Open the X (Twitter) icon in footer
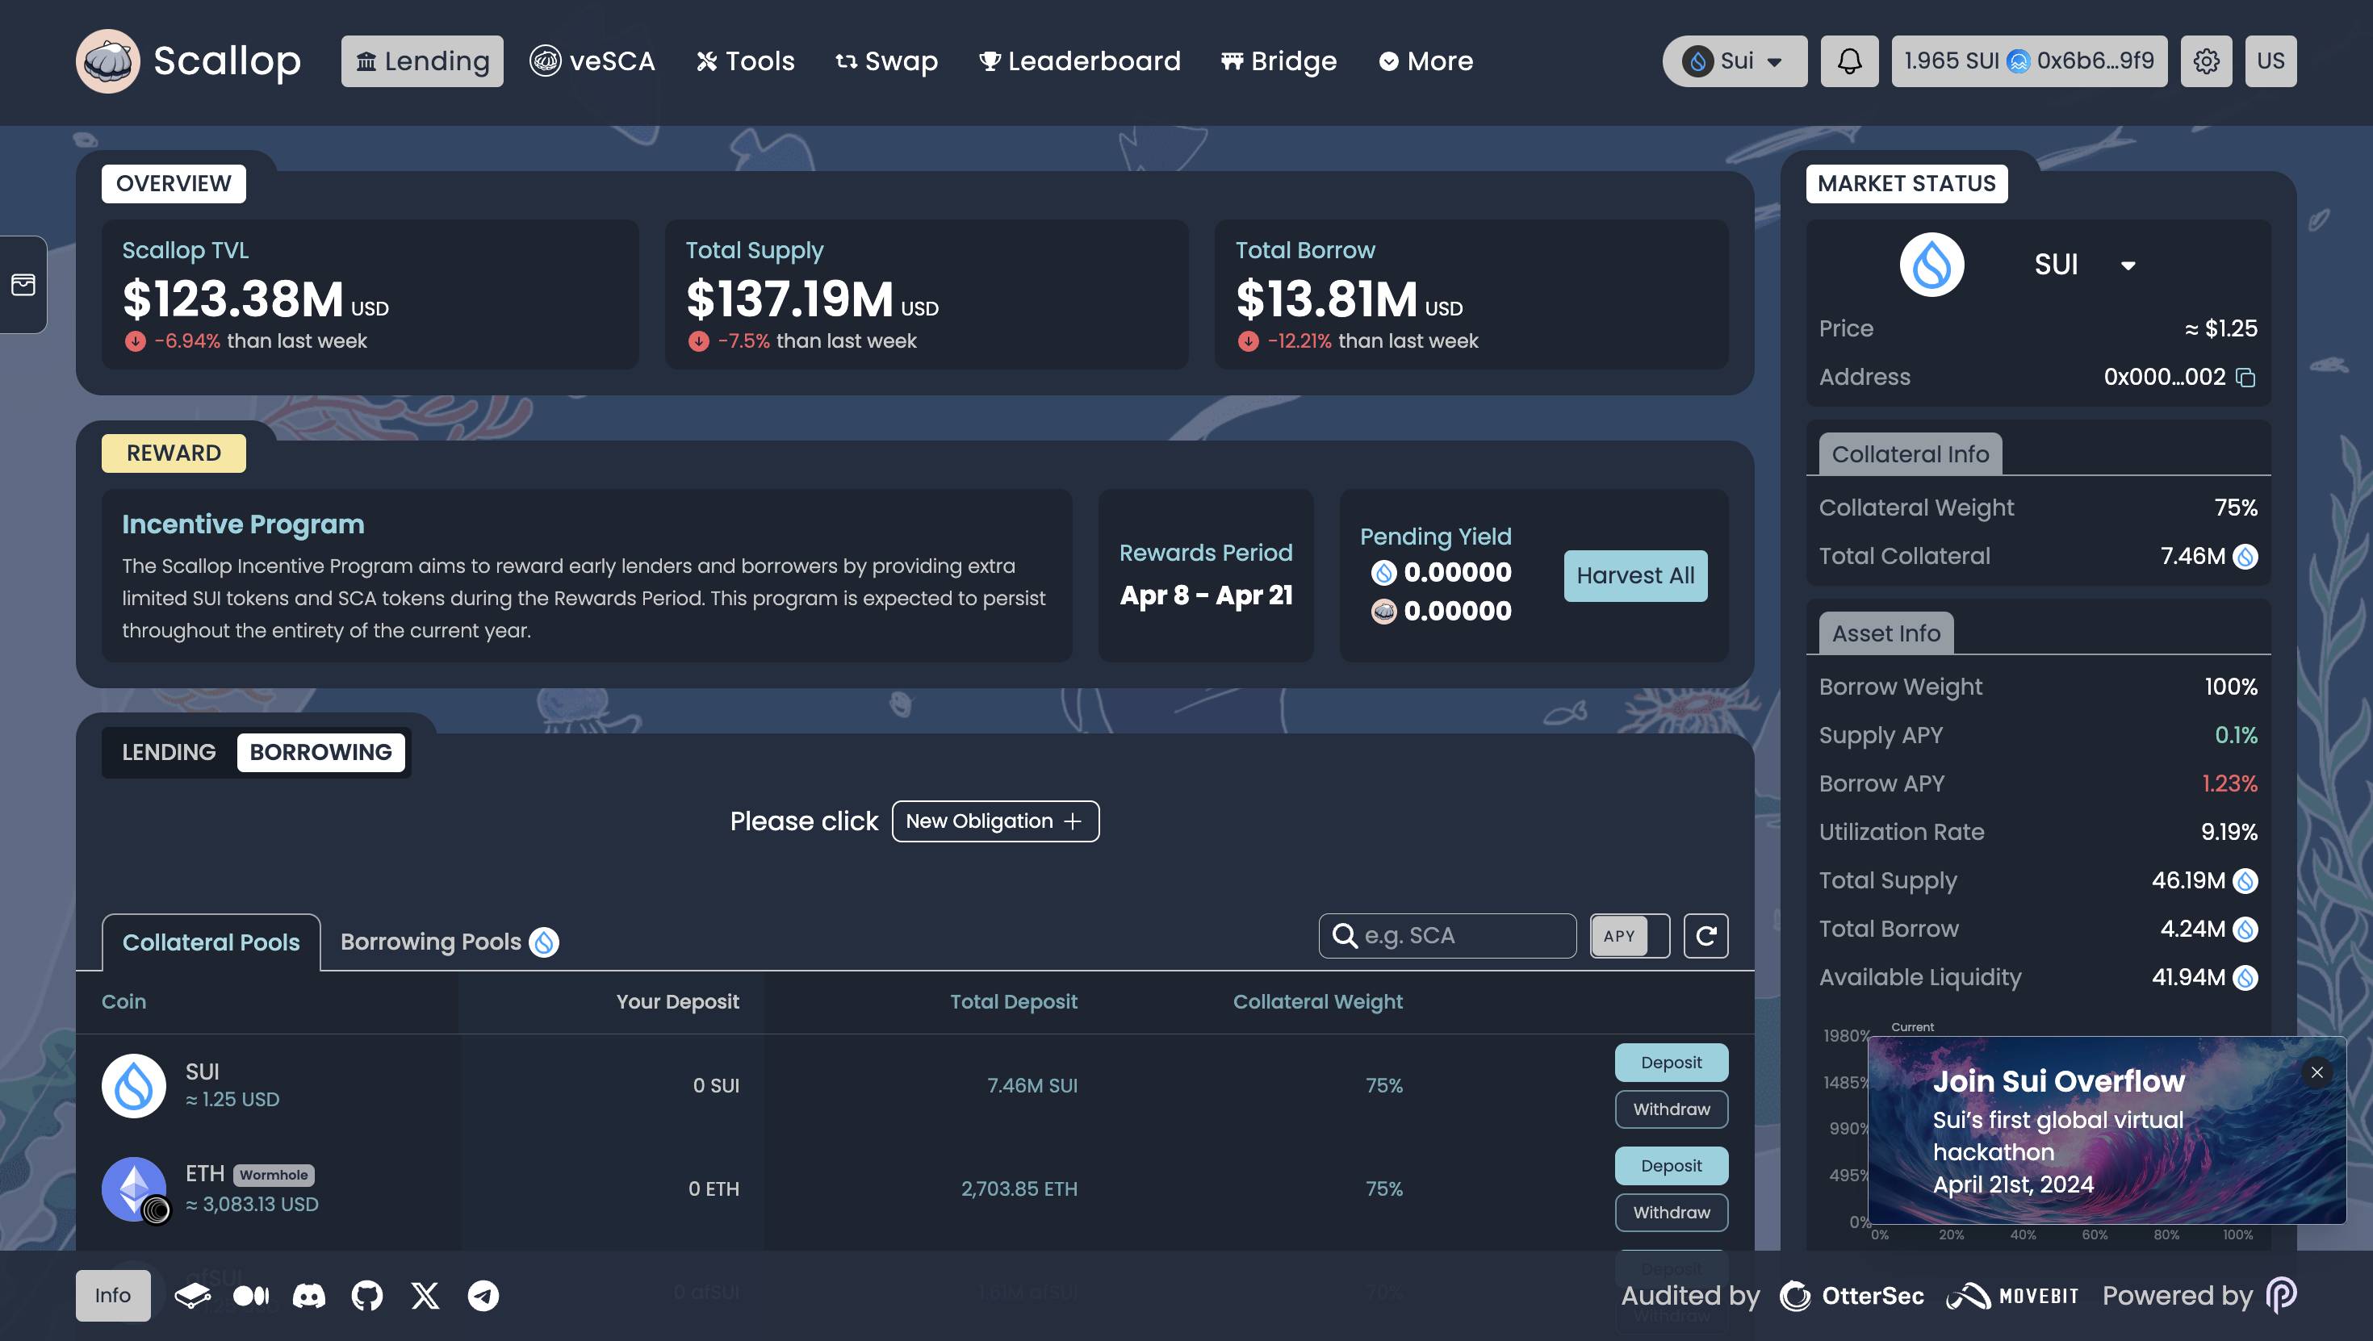The image size is (2373, 1341). [425, 1296]
